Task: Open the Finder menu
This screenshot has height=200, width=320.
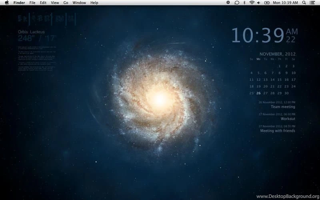Action: [19, 2]
